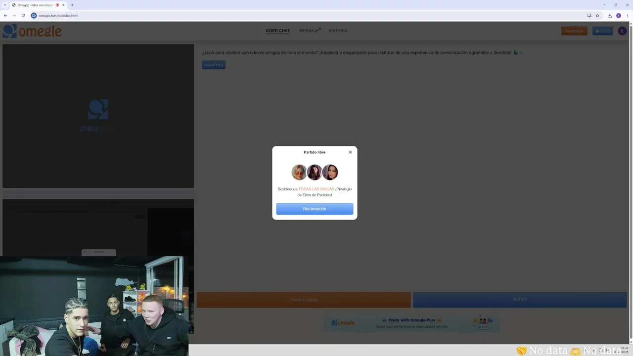Click the orange stop chat button
Screen dimensions: 633x356
coord(304,300)
